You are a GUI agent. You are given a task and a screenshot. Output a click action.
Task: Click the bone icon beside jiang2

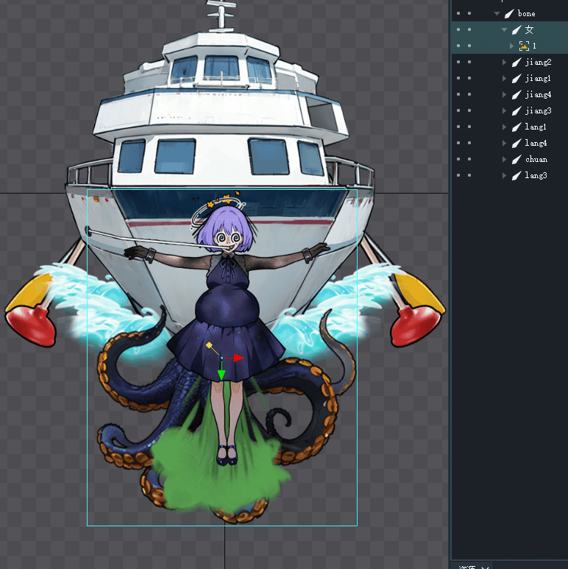[516, 62]
